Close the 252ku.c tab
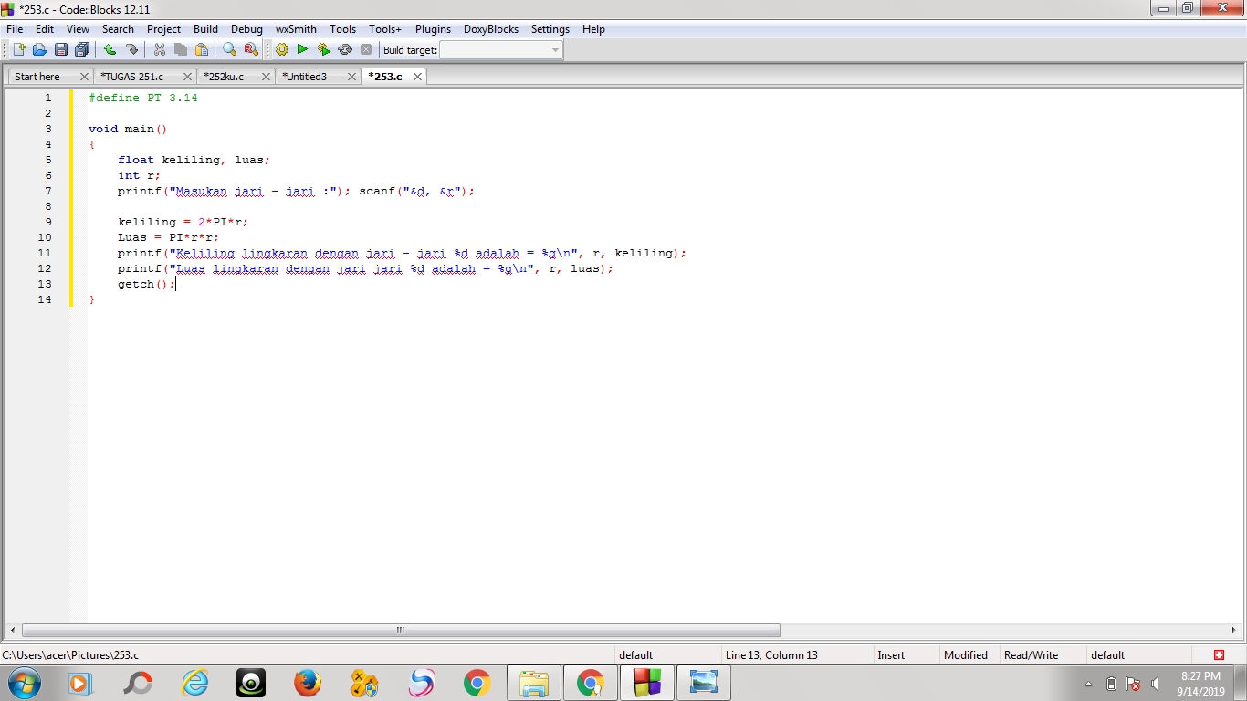1247x701 pixels. click(x=267, y=77)
